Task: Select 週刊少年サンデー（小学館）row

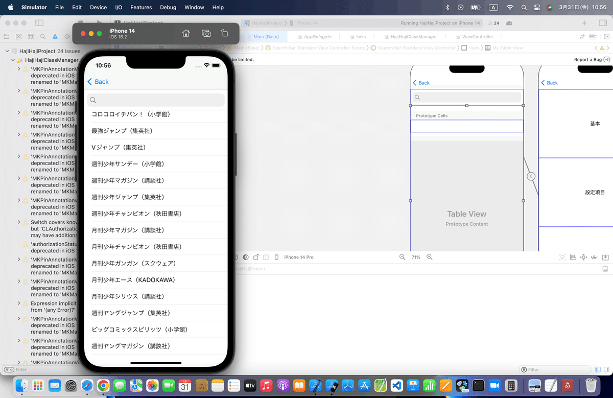Action: tap(156, 164)
